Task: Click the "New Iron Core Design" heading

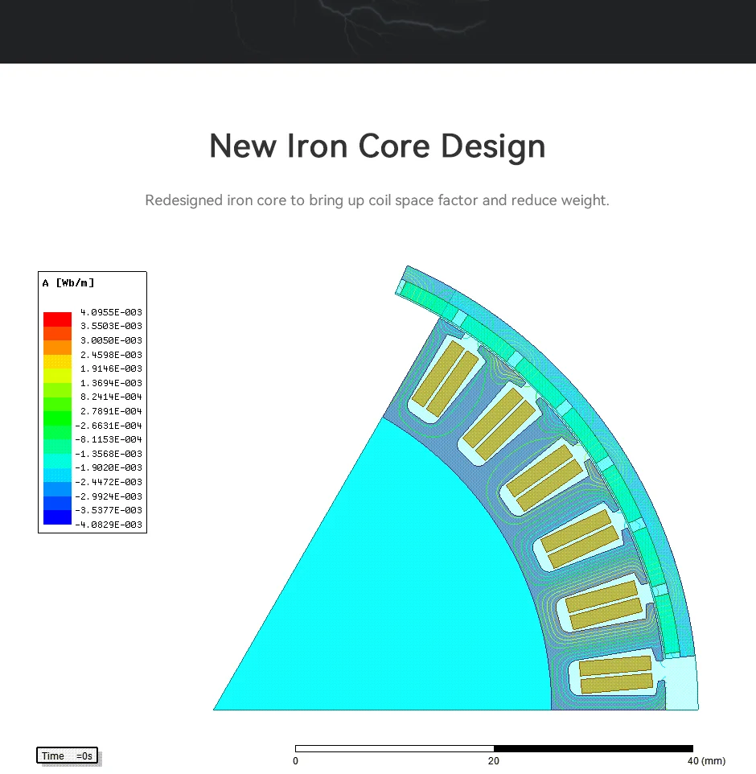Action: pyautogui.click(x=377, y=146)
